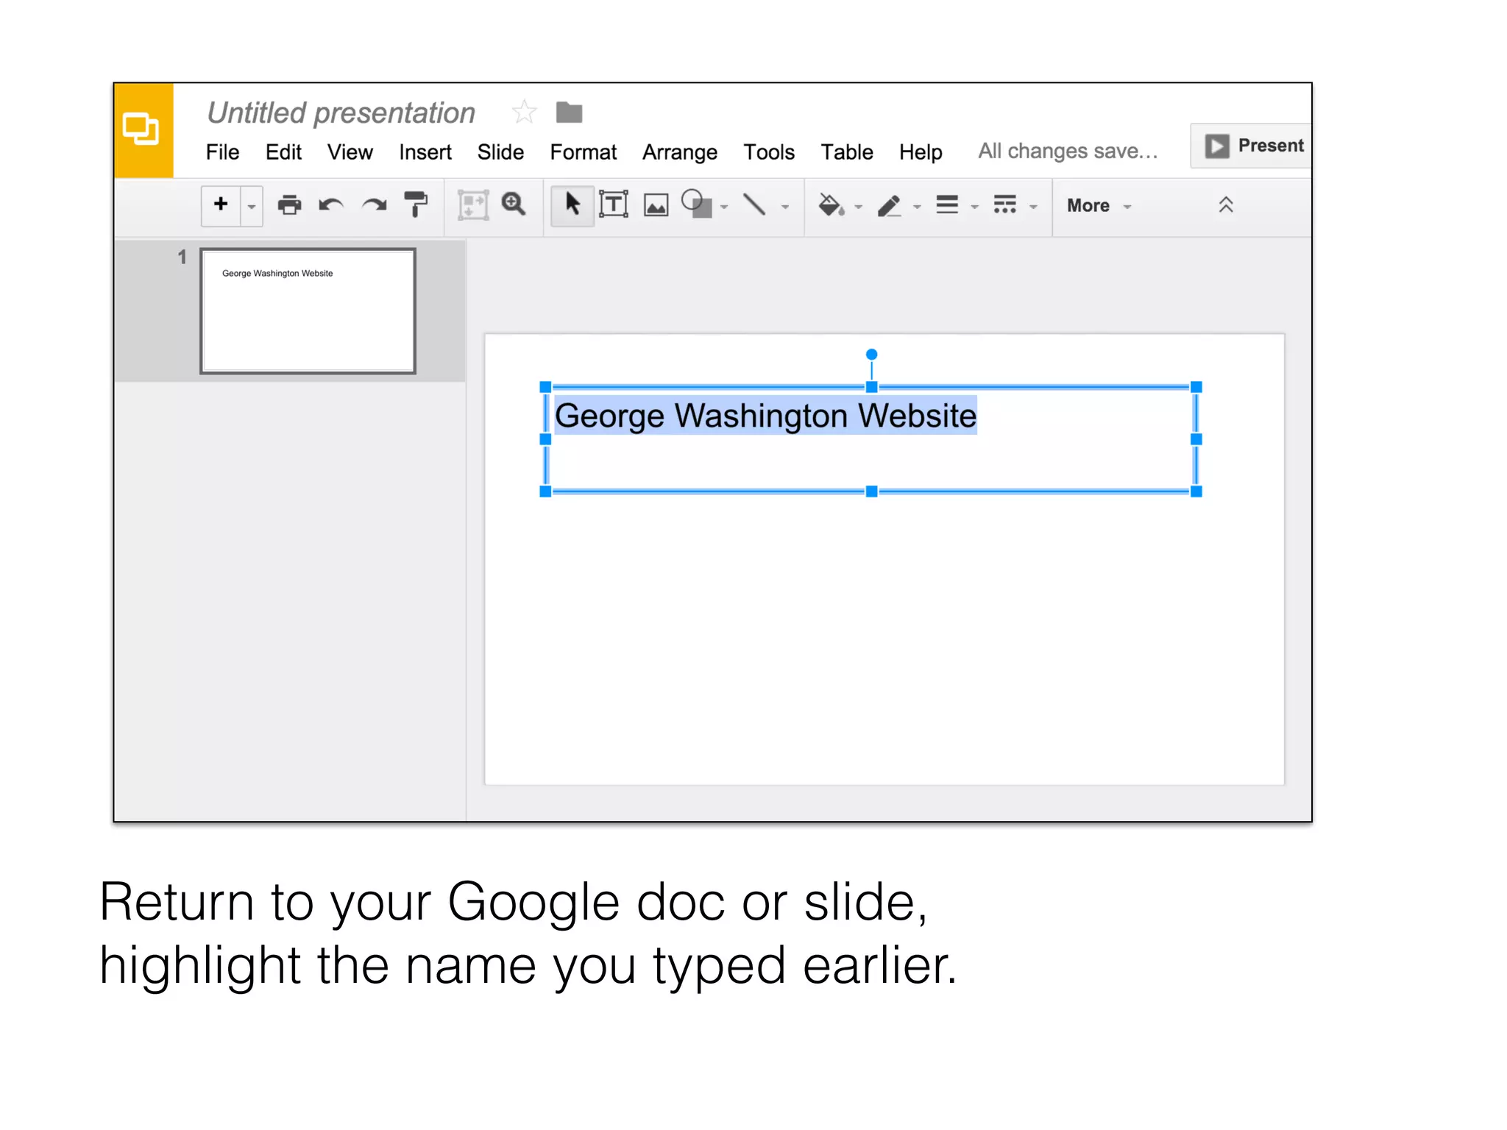The image size is (1507, 1130).
Task: Click the bottom-right text box resize handle
Action: click(x=1196, y=491)
